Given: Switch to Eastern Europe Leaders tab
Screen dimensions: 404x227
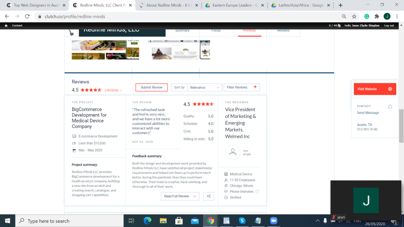Looking at the screenshot, I should point(235,5).
